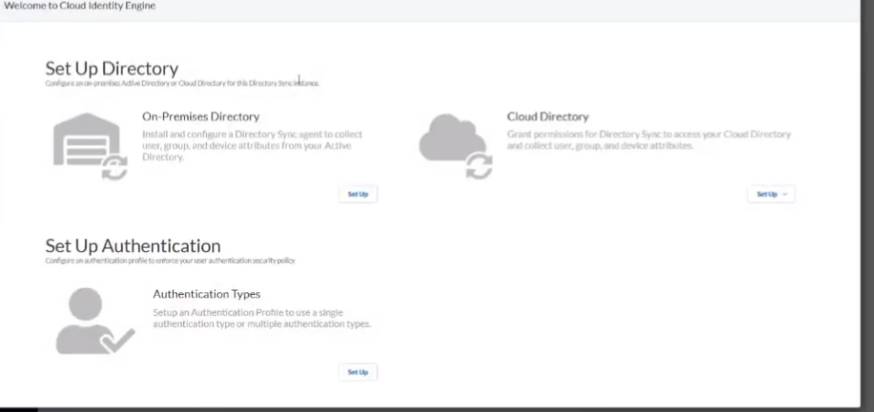Click the Grant permissions for Directory Sync text
The width and height of the screenshot is (874, 412).
tap(649, 140)
